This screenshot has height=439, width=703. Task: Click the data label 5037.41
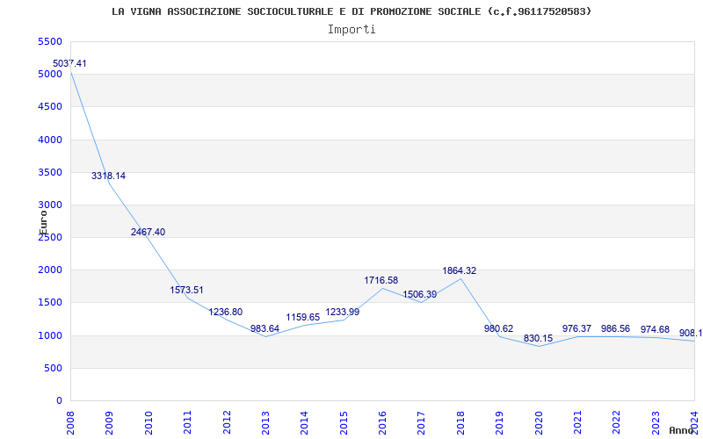(x=69, y=63)
